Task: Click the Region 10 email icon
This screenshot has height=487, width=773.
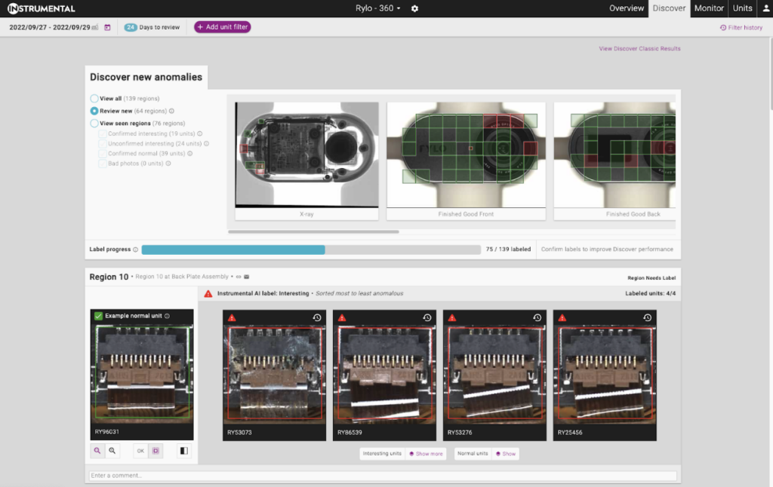Action: (246, 277)
